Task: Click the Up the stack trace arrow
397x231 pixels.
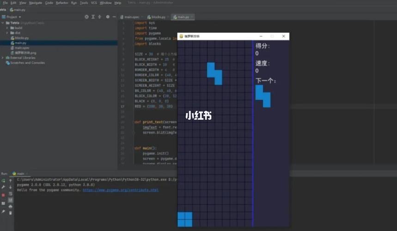Action: click(10, 181)
